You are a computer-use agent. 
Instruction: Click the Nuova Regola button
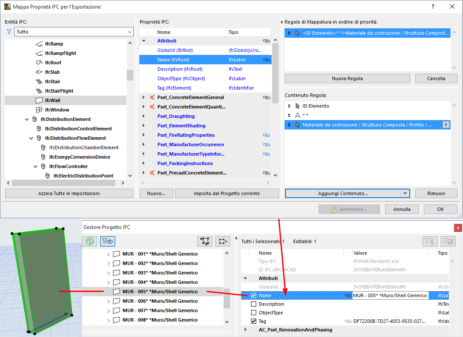[347, 78]
